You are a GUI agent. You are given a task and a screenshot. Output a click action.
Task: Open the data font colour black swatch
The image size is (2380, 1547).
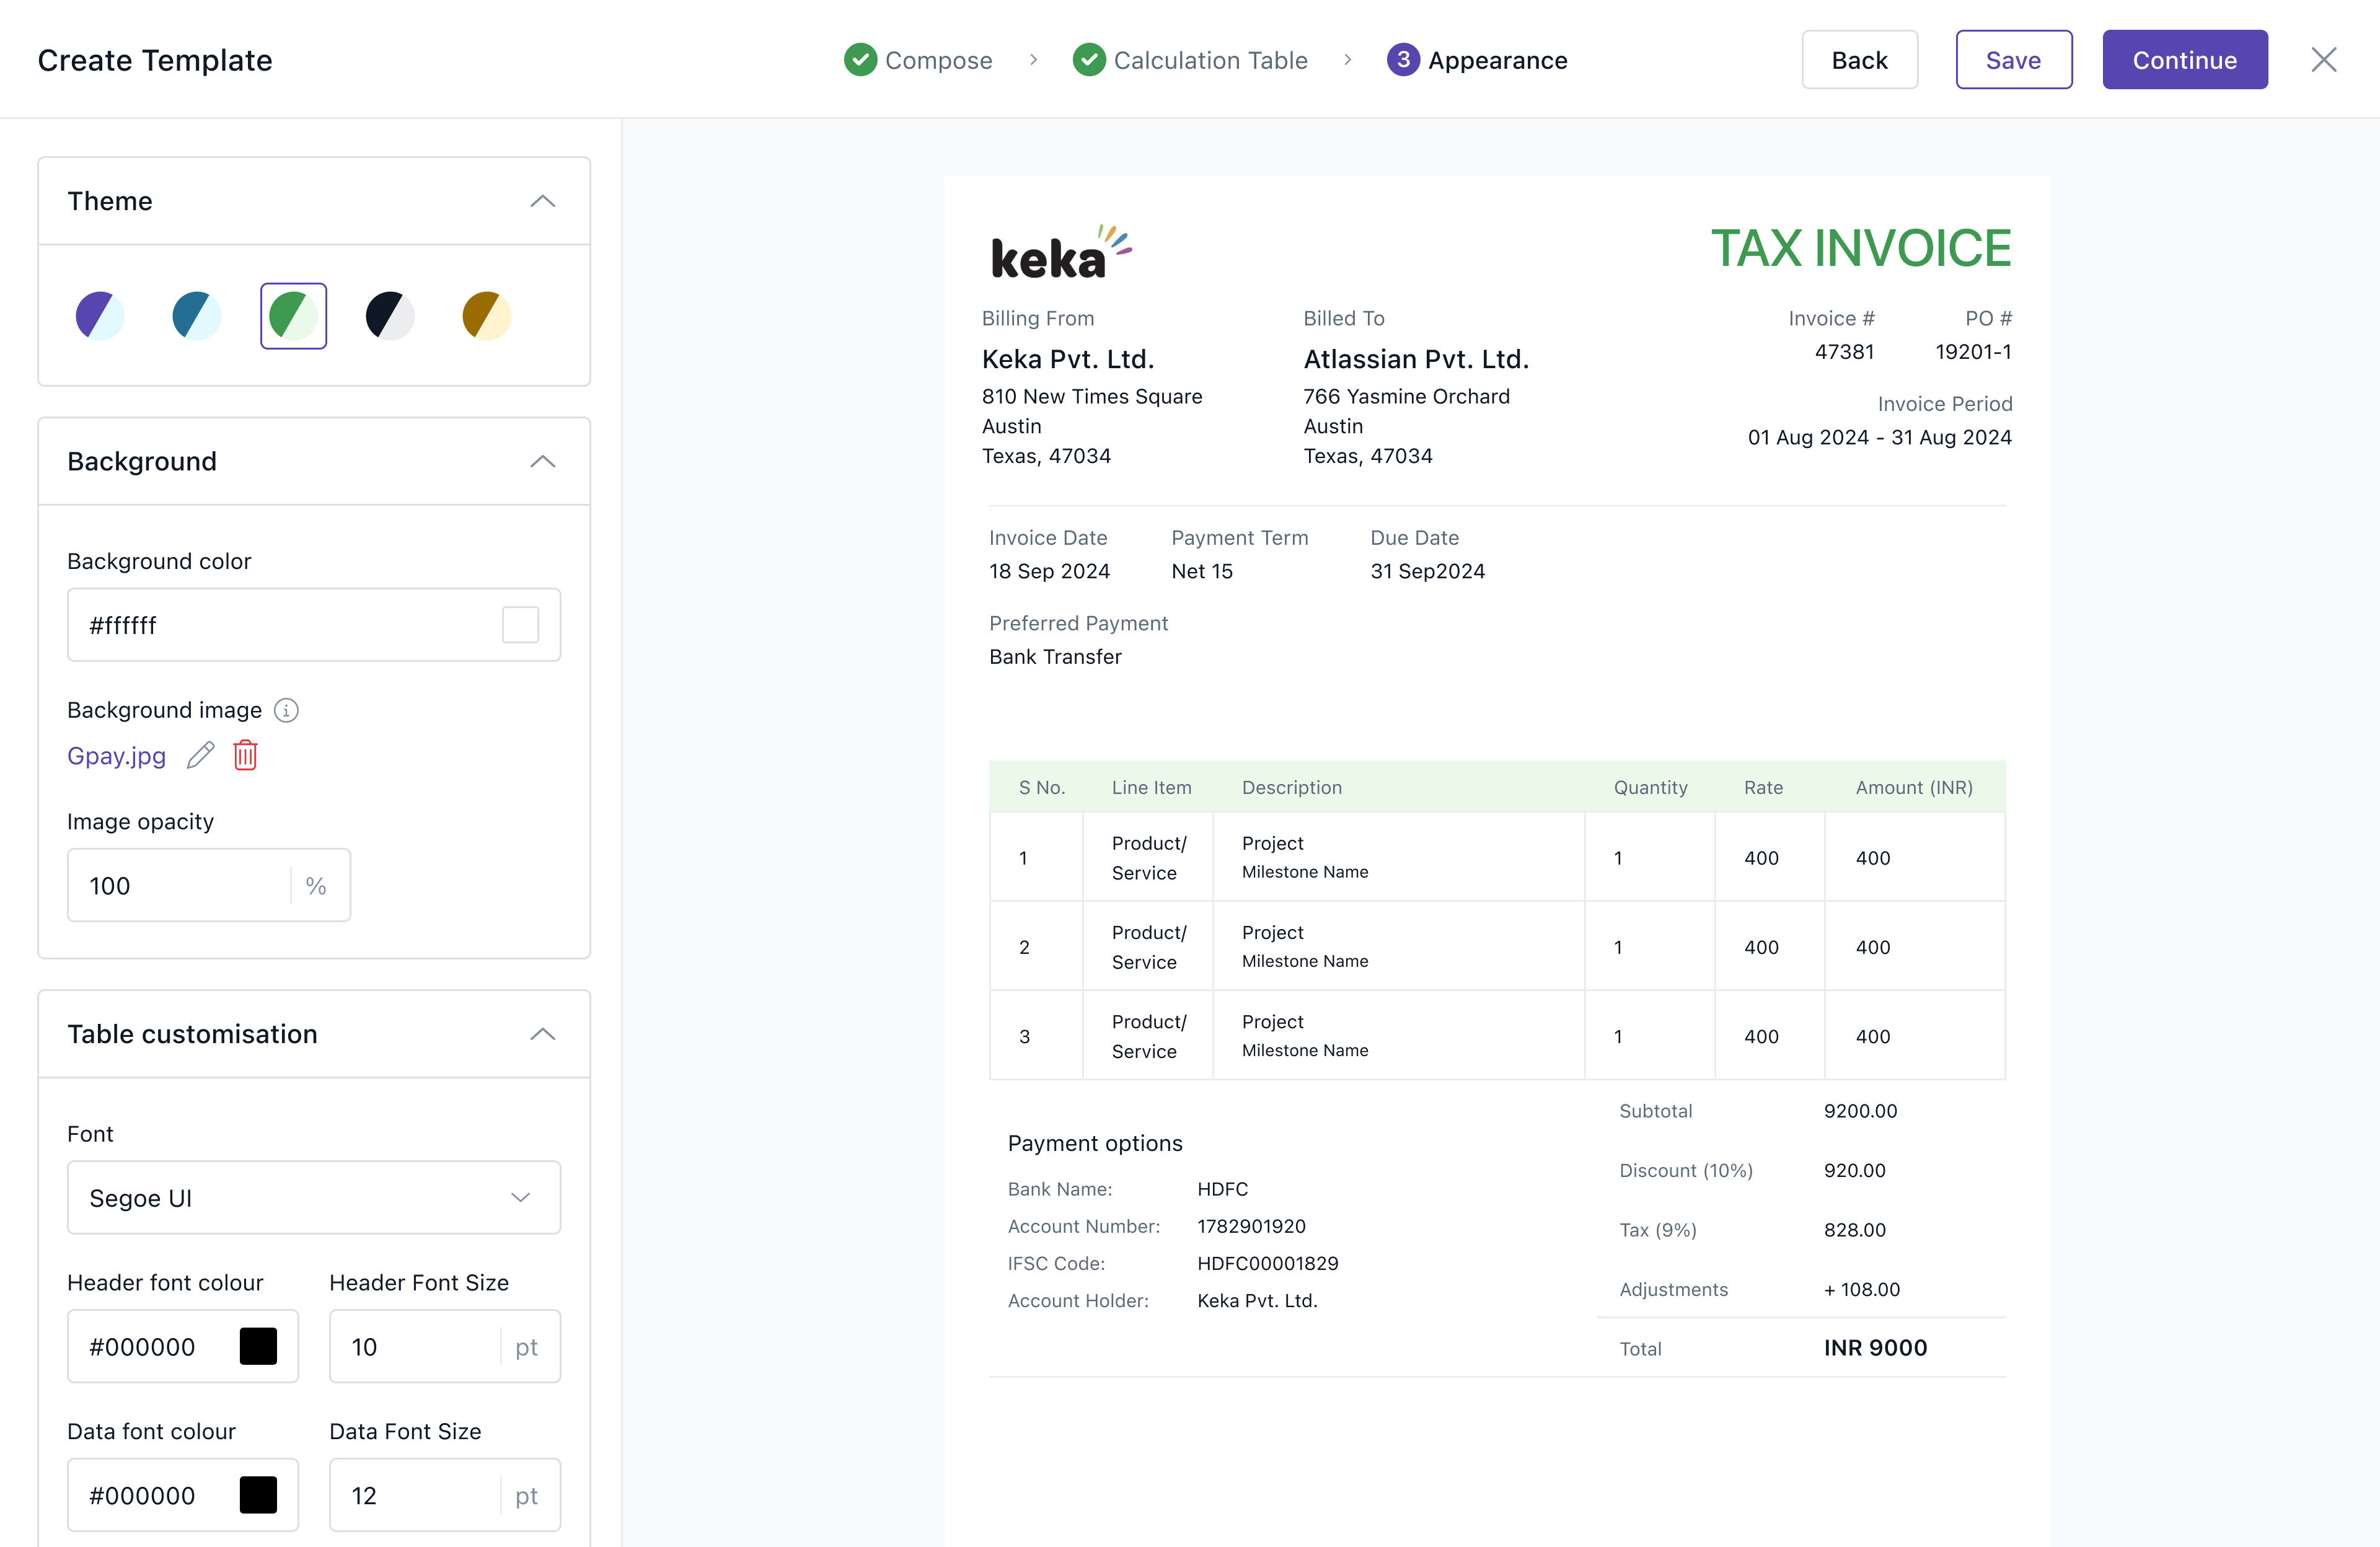point(258,1495)
